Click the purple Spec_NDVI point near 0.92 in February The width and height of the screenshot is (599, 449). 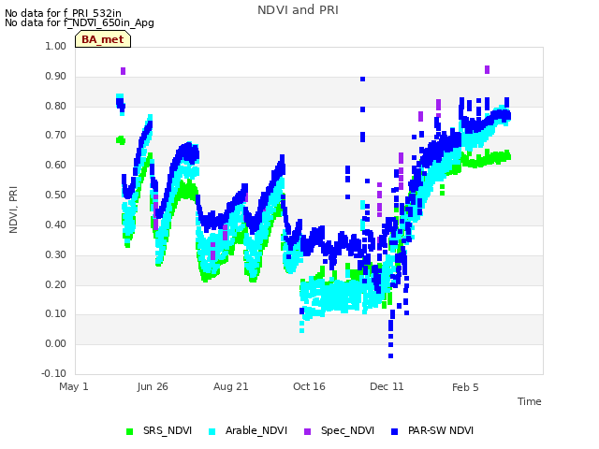point(487,69)
